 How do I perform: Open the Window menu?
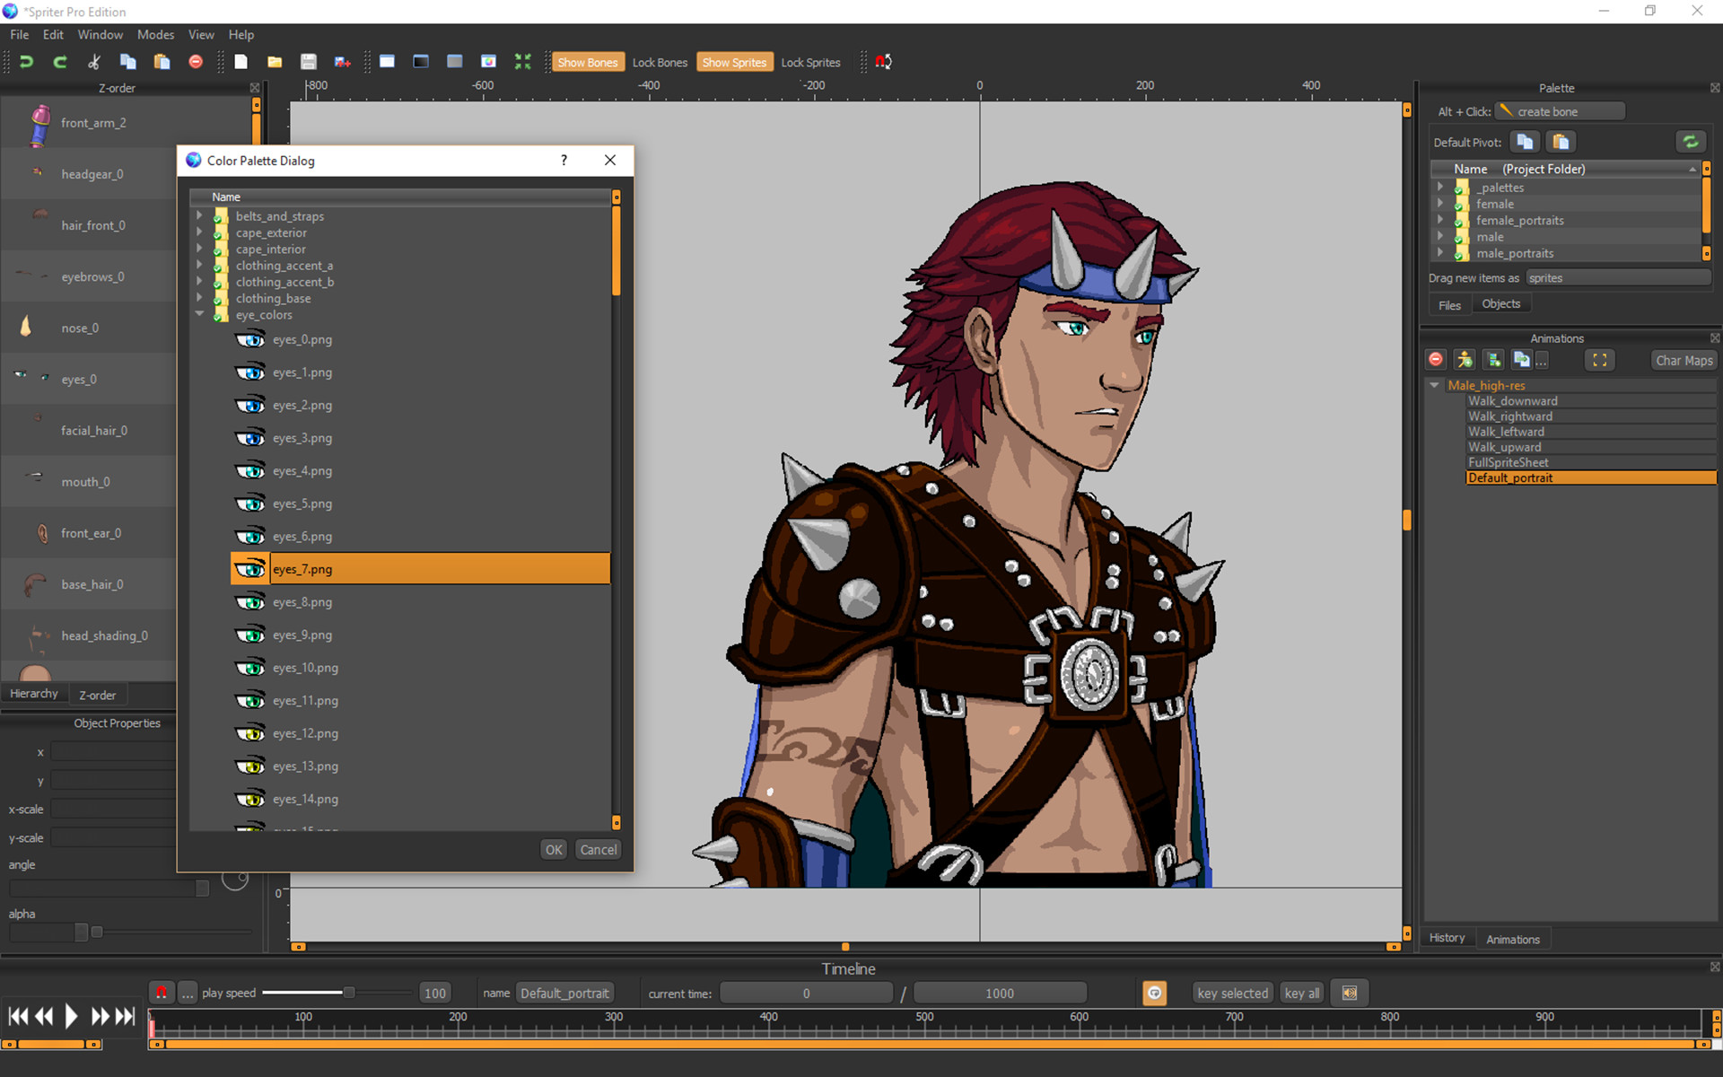click(100, 34)
